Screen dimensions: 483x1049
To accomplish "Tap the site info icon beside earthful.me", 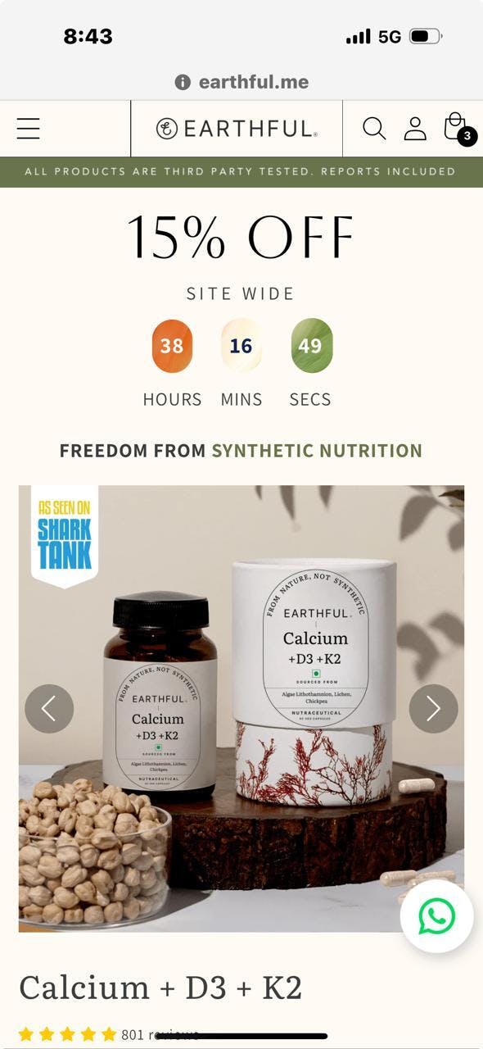I will [183, 82].
